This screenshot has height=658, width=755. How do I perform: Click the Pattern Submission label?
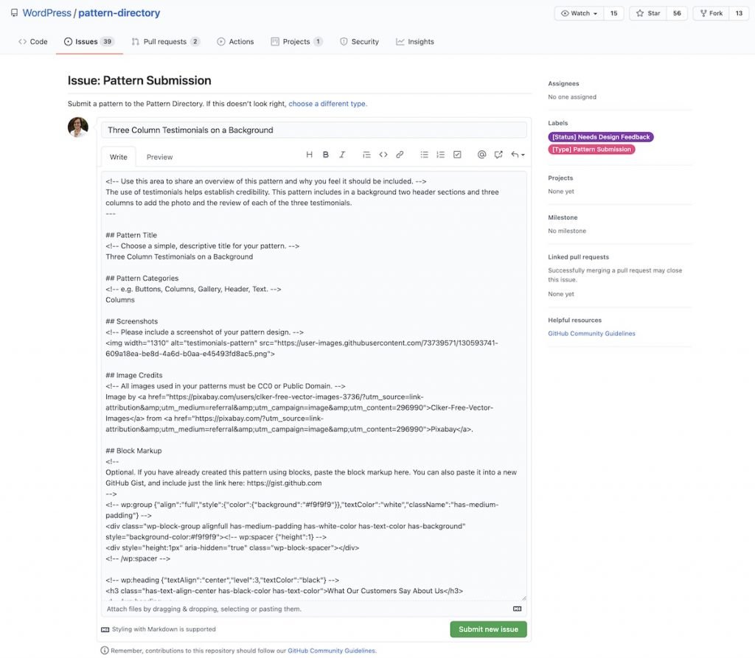pos(591,150)
